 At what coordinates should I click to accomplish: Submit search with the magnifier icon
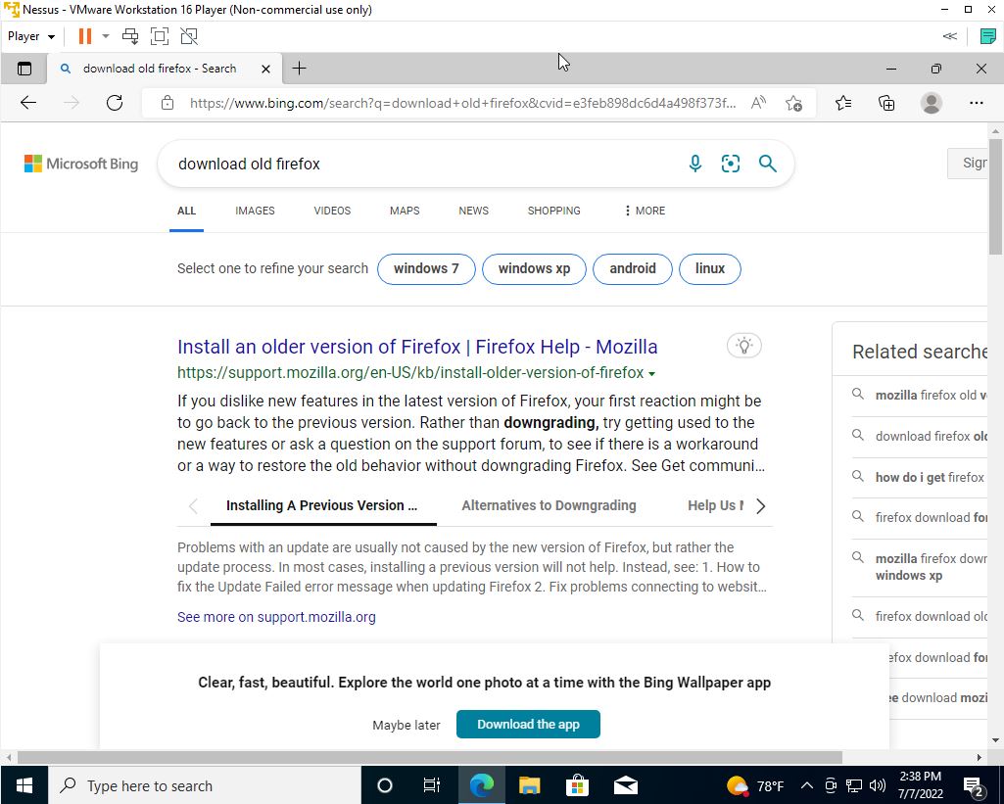[x=768, y=164]
